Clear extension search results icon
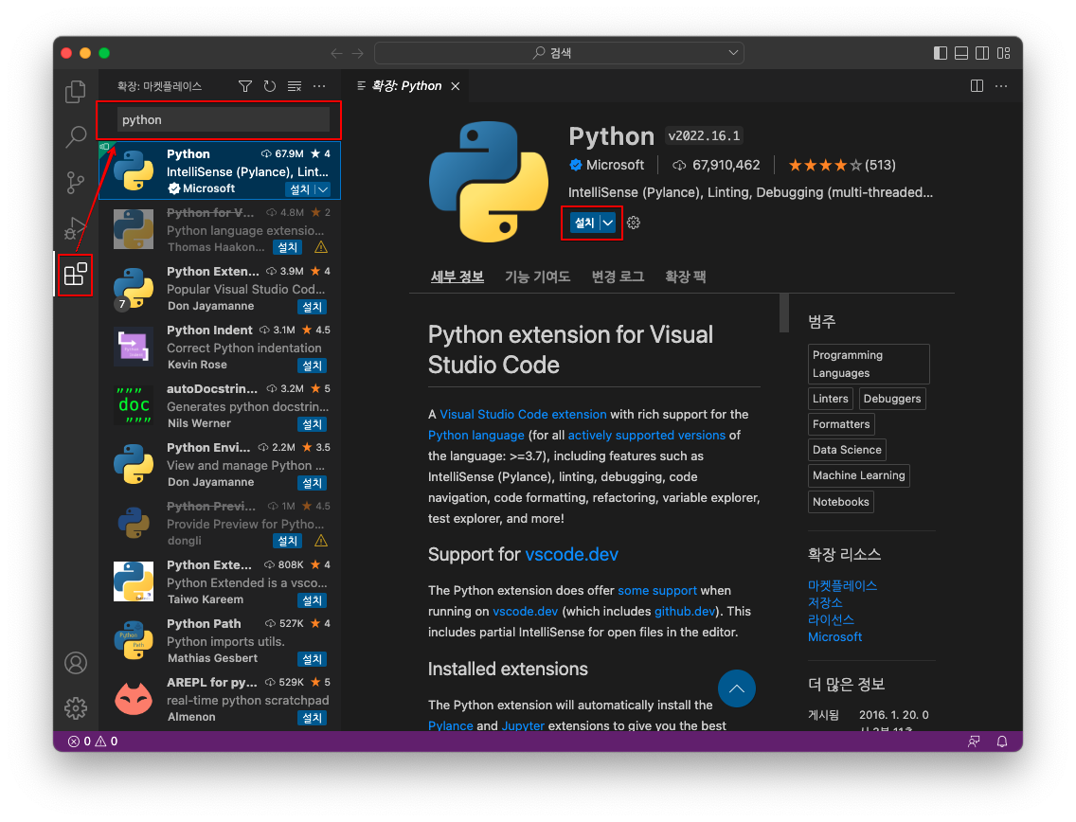Viewport: 1076px width, 822px height. point(295,86)
